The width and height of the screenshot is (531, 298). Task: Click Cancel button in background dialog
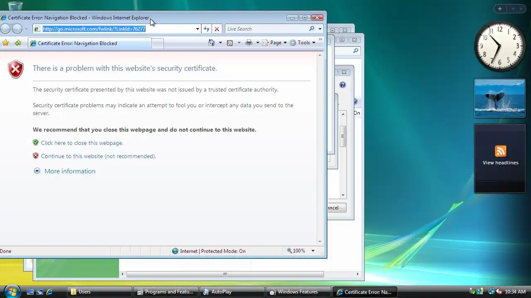click(336, 208)
